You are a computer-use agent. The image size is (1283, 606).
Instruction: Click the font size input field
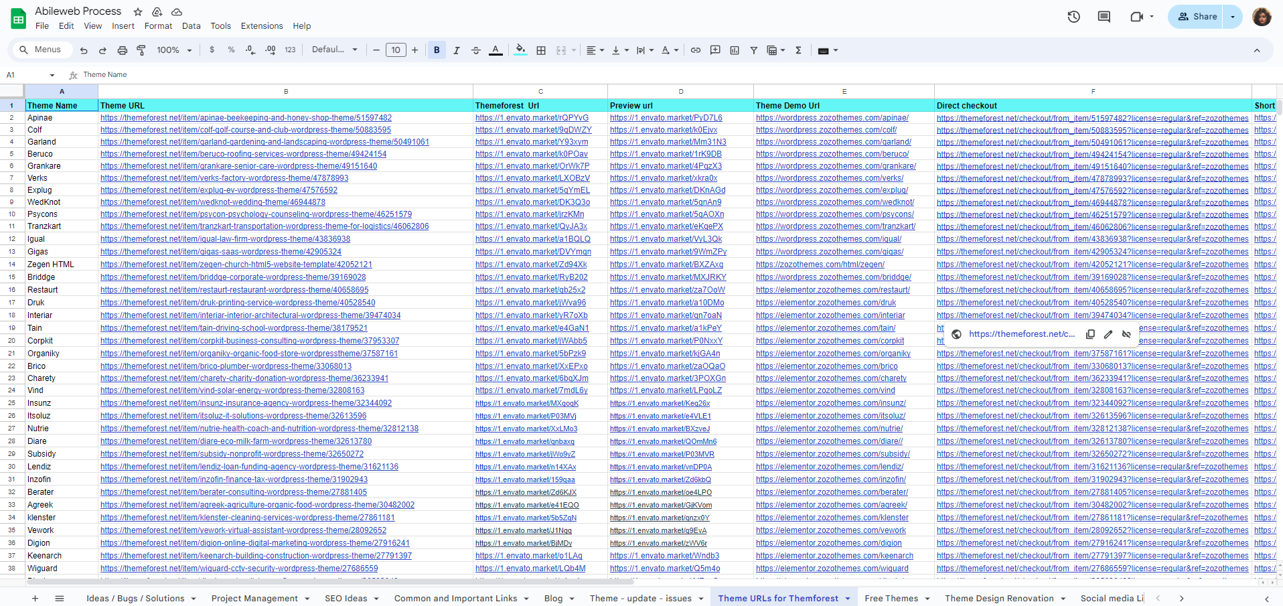[x=396, y=50]
